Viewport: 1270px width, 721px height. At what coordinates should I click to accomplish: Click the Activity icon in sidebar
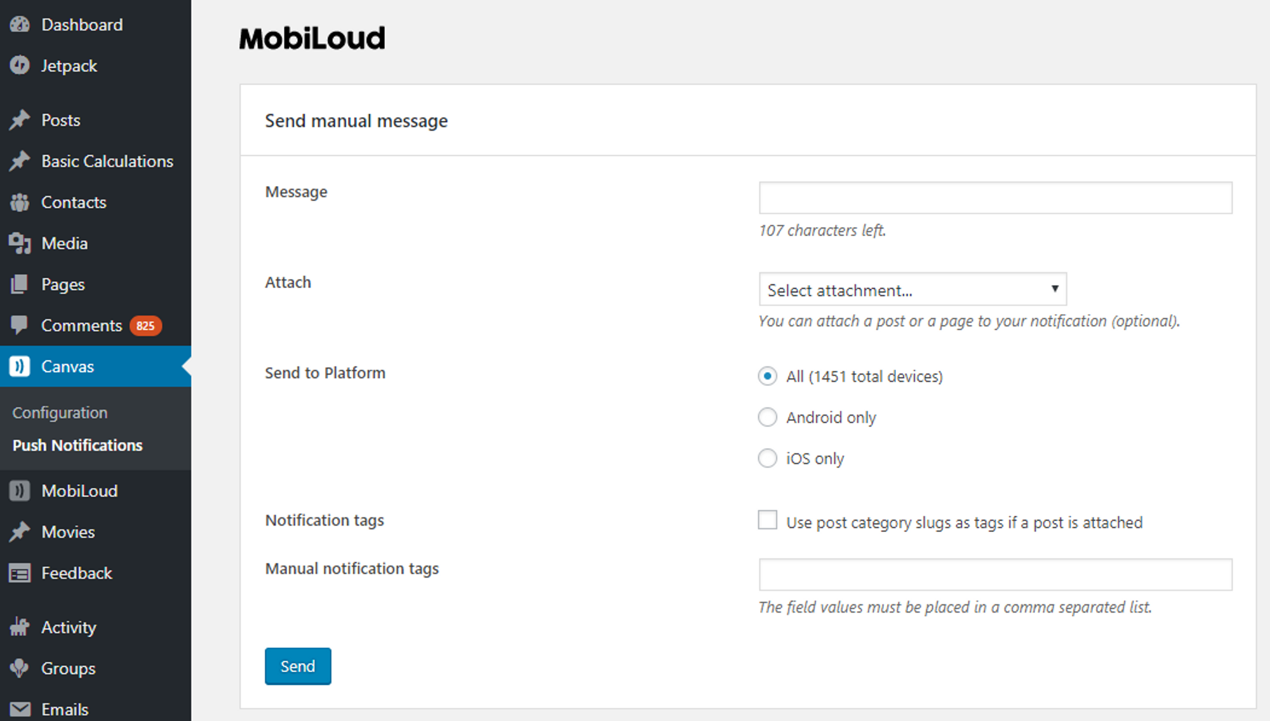(20, 627)
